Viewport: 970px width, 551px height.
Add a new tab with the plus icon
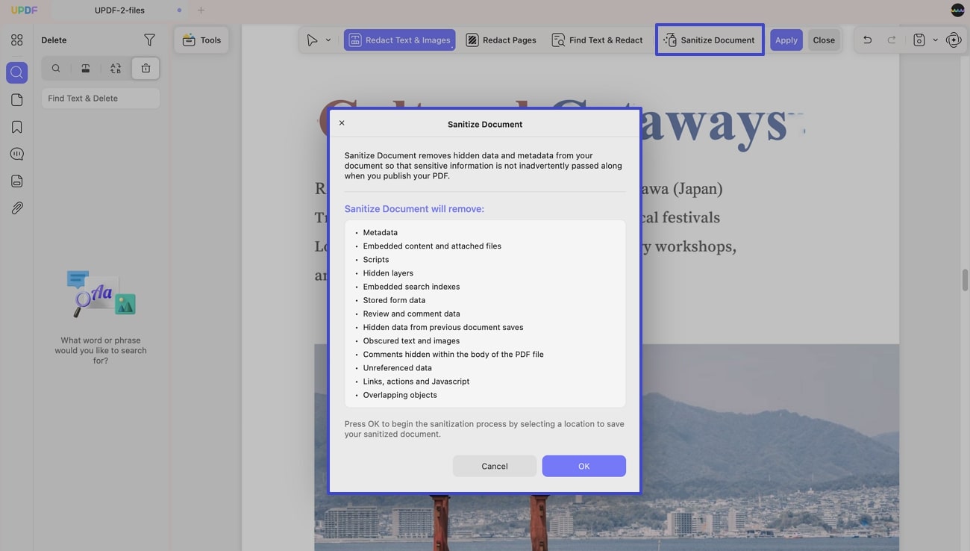coord(201,10)
